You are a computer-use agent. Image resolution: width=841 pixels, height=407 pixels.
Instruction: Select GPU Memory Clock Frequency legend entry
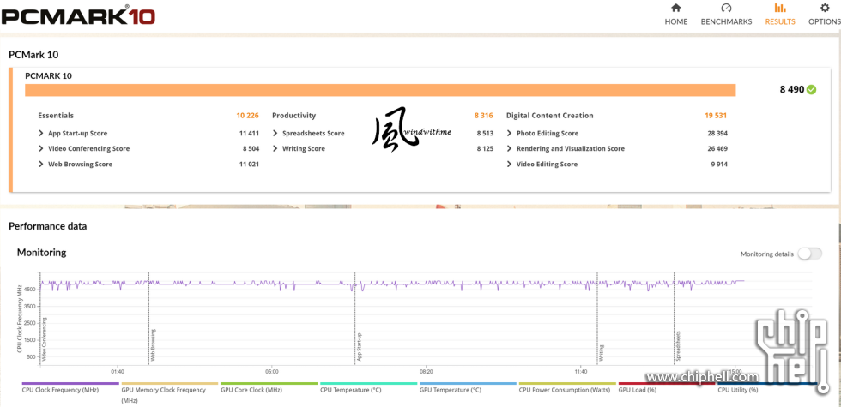[170, 393]
